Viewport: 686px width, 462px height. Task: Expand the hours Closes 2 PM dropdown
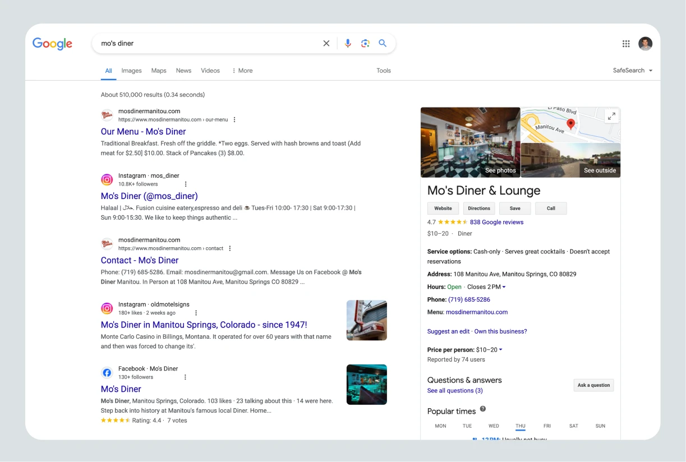point(486,287)
